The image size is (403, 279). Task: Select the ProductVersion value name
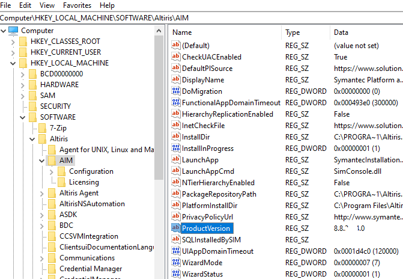[x=206, y=228]
